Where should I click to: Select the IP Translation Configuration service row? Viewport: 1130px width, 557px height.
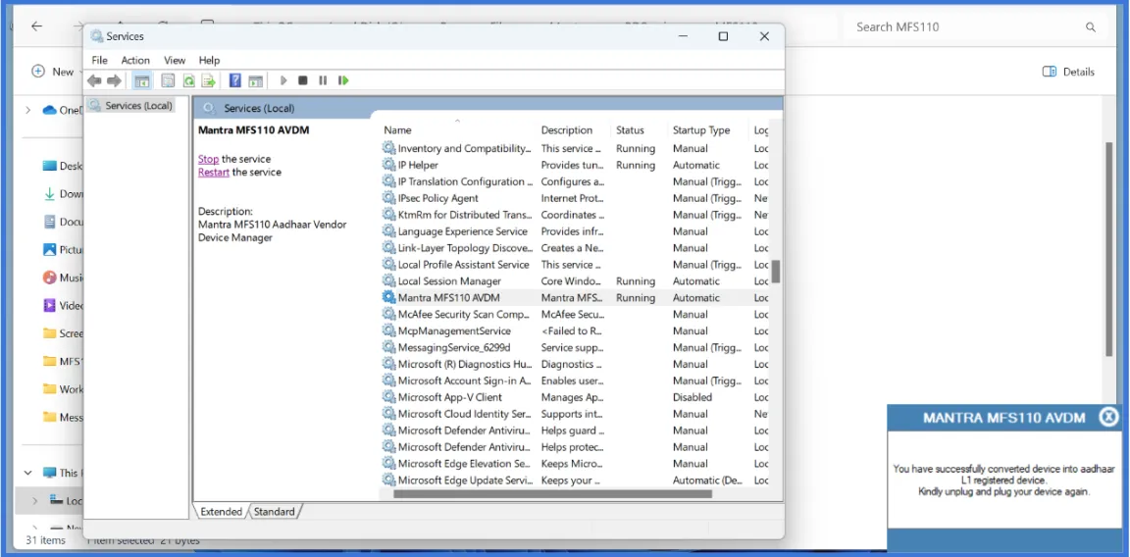coord(575,181)
